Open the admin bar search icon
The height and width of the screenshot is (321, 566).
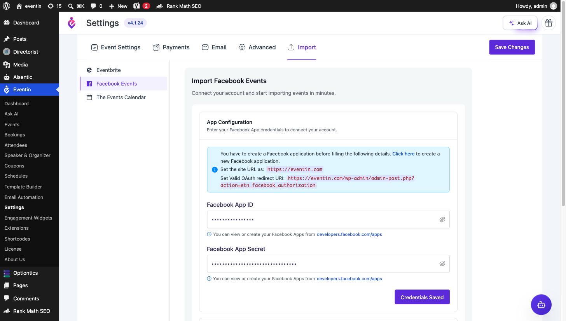70,6
